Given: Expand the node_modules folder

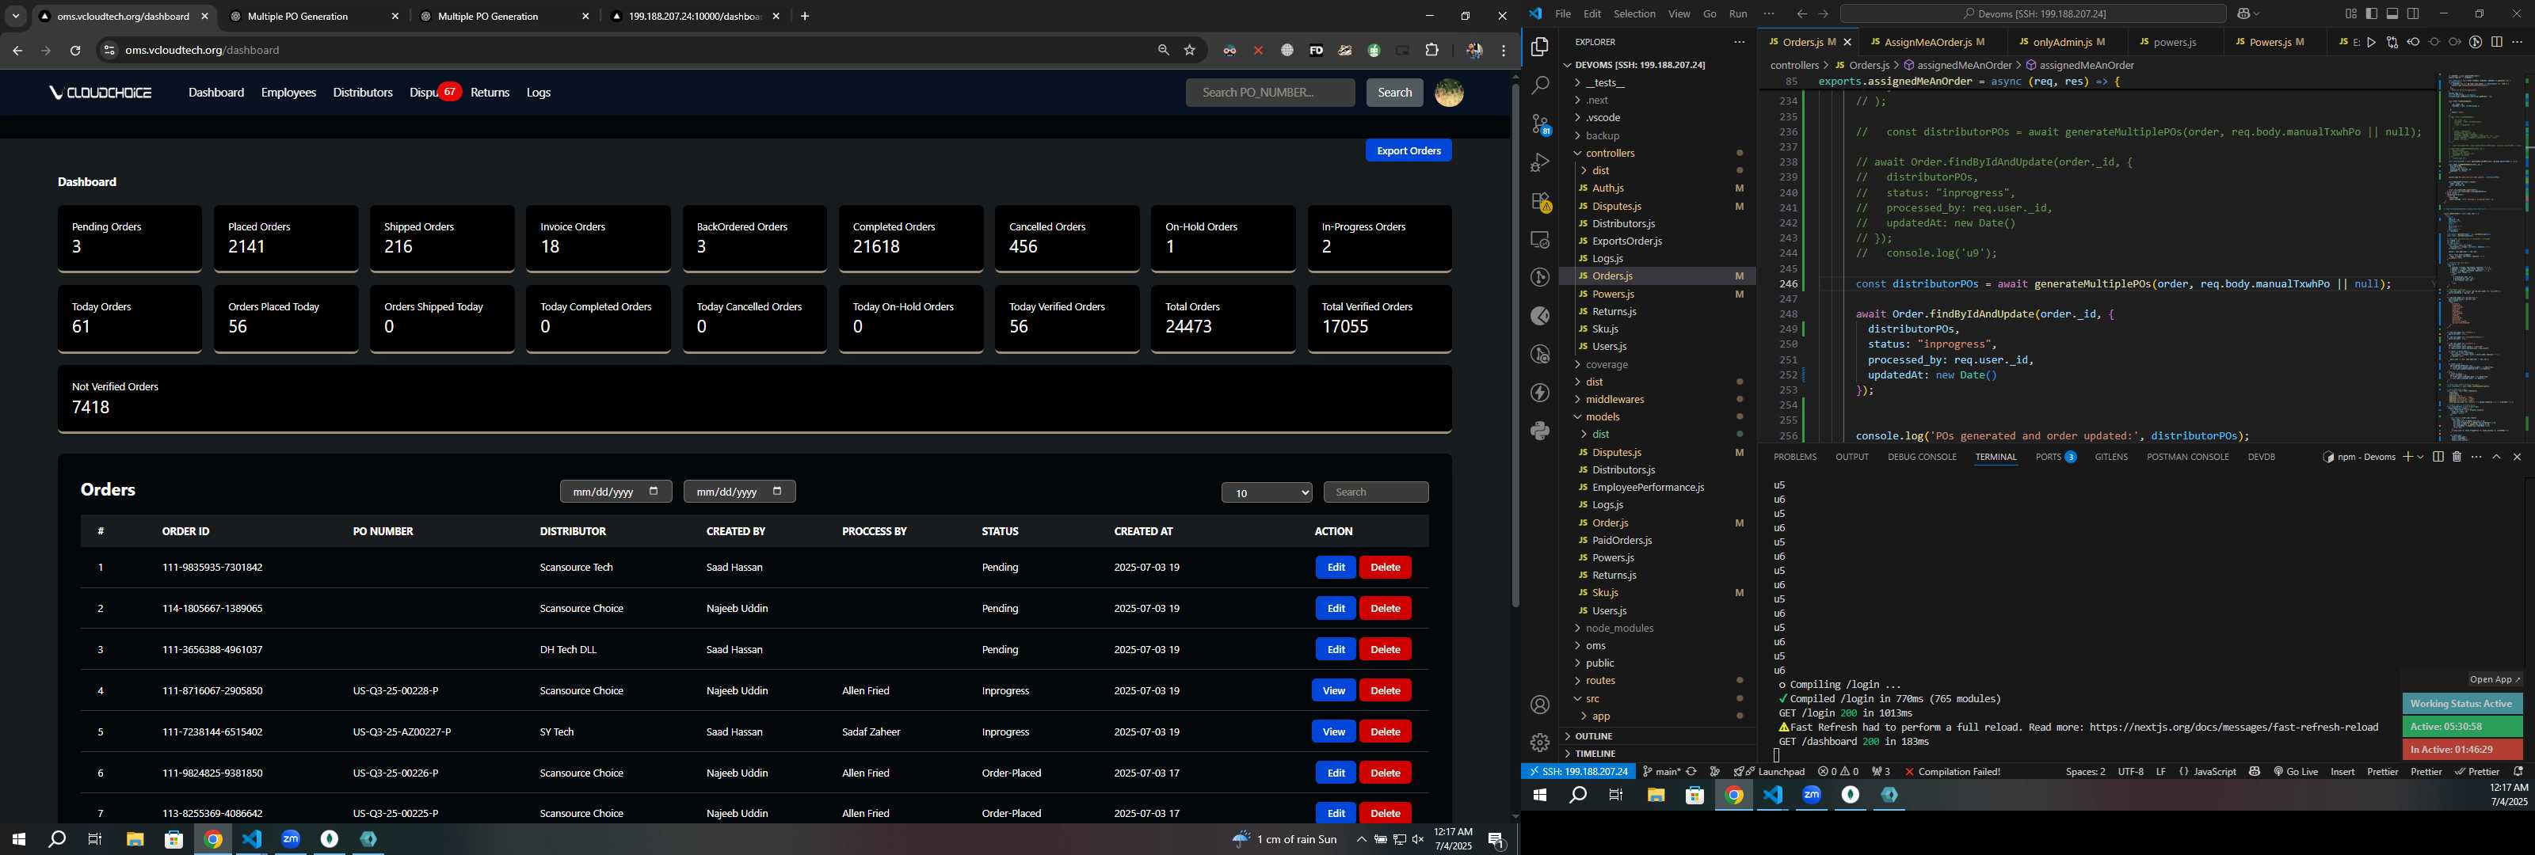Looking at the screenshot, I should click(1618, 628).
